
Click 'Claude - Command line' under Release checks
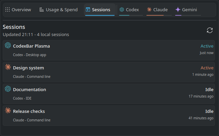(32, 120)
